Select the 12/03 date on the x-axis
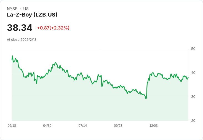Viewport: 203px width, 140px height. coord(153,126)
